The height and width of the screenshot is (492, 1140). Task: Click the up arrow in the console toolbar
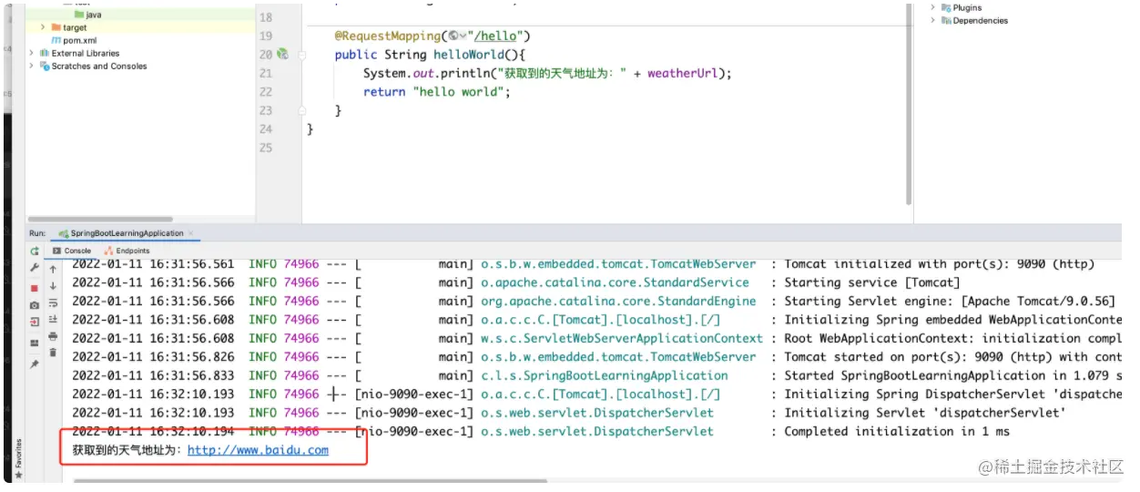53,269
